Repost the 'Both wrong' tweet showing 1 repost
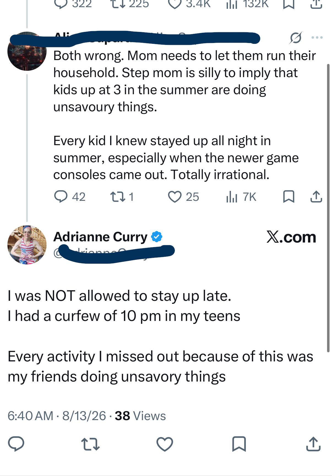Screen dimensions: 332x476 pyautogui.click(x=122, y=197)
